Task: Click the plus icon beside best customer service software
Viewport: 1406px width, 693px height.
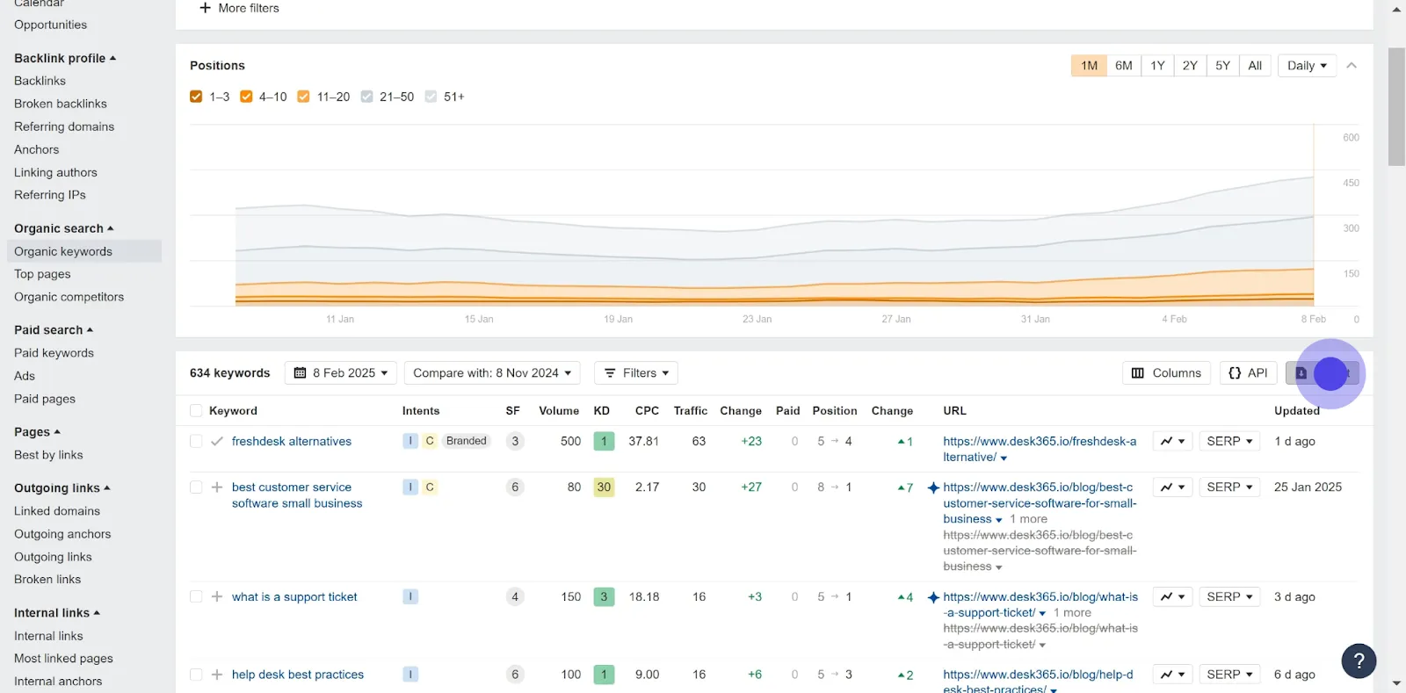Action: pyautogui.click(x=217, y=487)
